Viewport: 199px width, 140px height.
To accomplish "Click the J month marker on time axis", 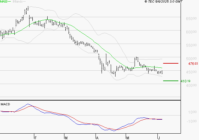I will pos(159,138).
